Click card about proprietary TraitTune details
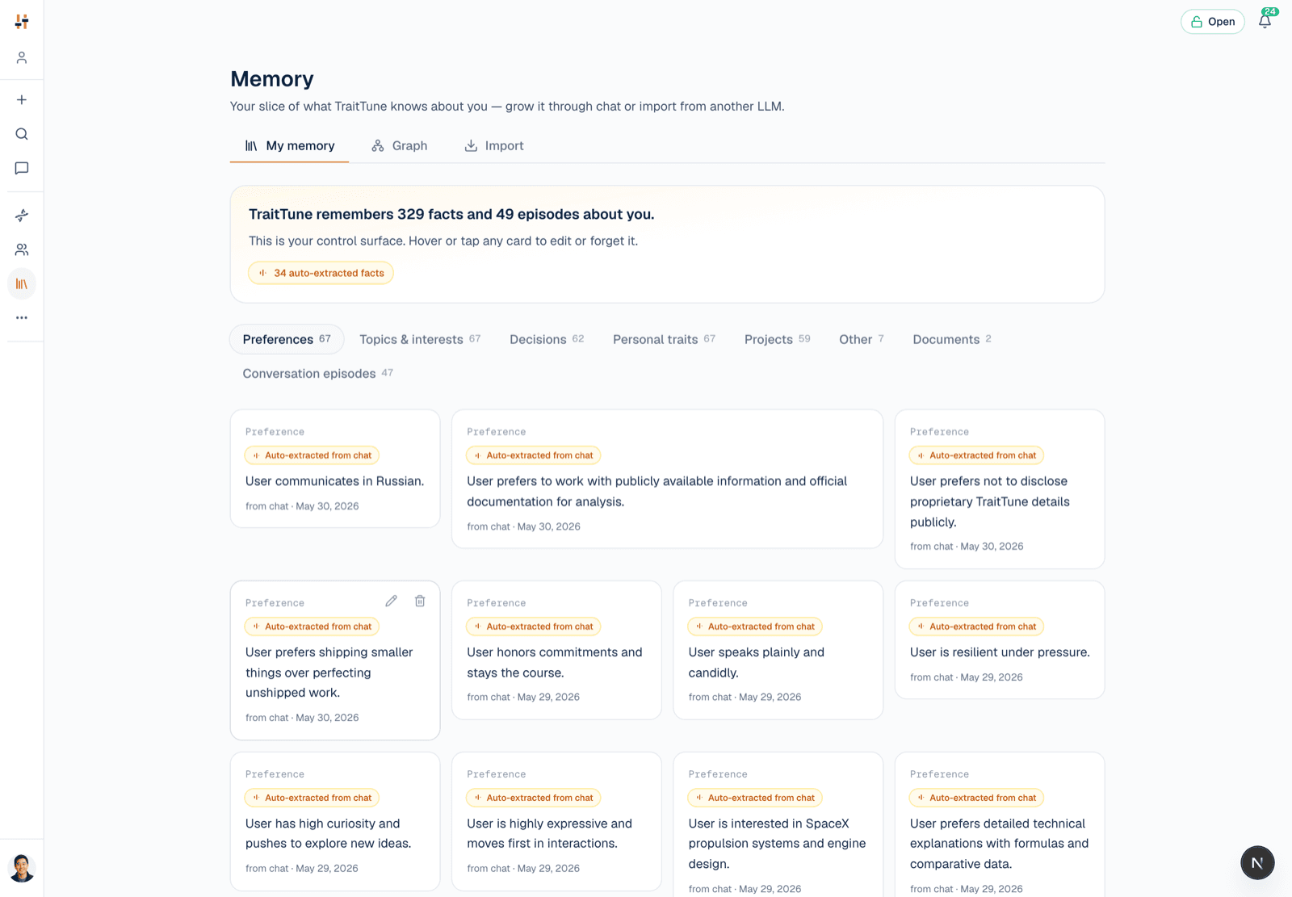This screenshot has height=897, width=1292. [1000, 489]
